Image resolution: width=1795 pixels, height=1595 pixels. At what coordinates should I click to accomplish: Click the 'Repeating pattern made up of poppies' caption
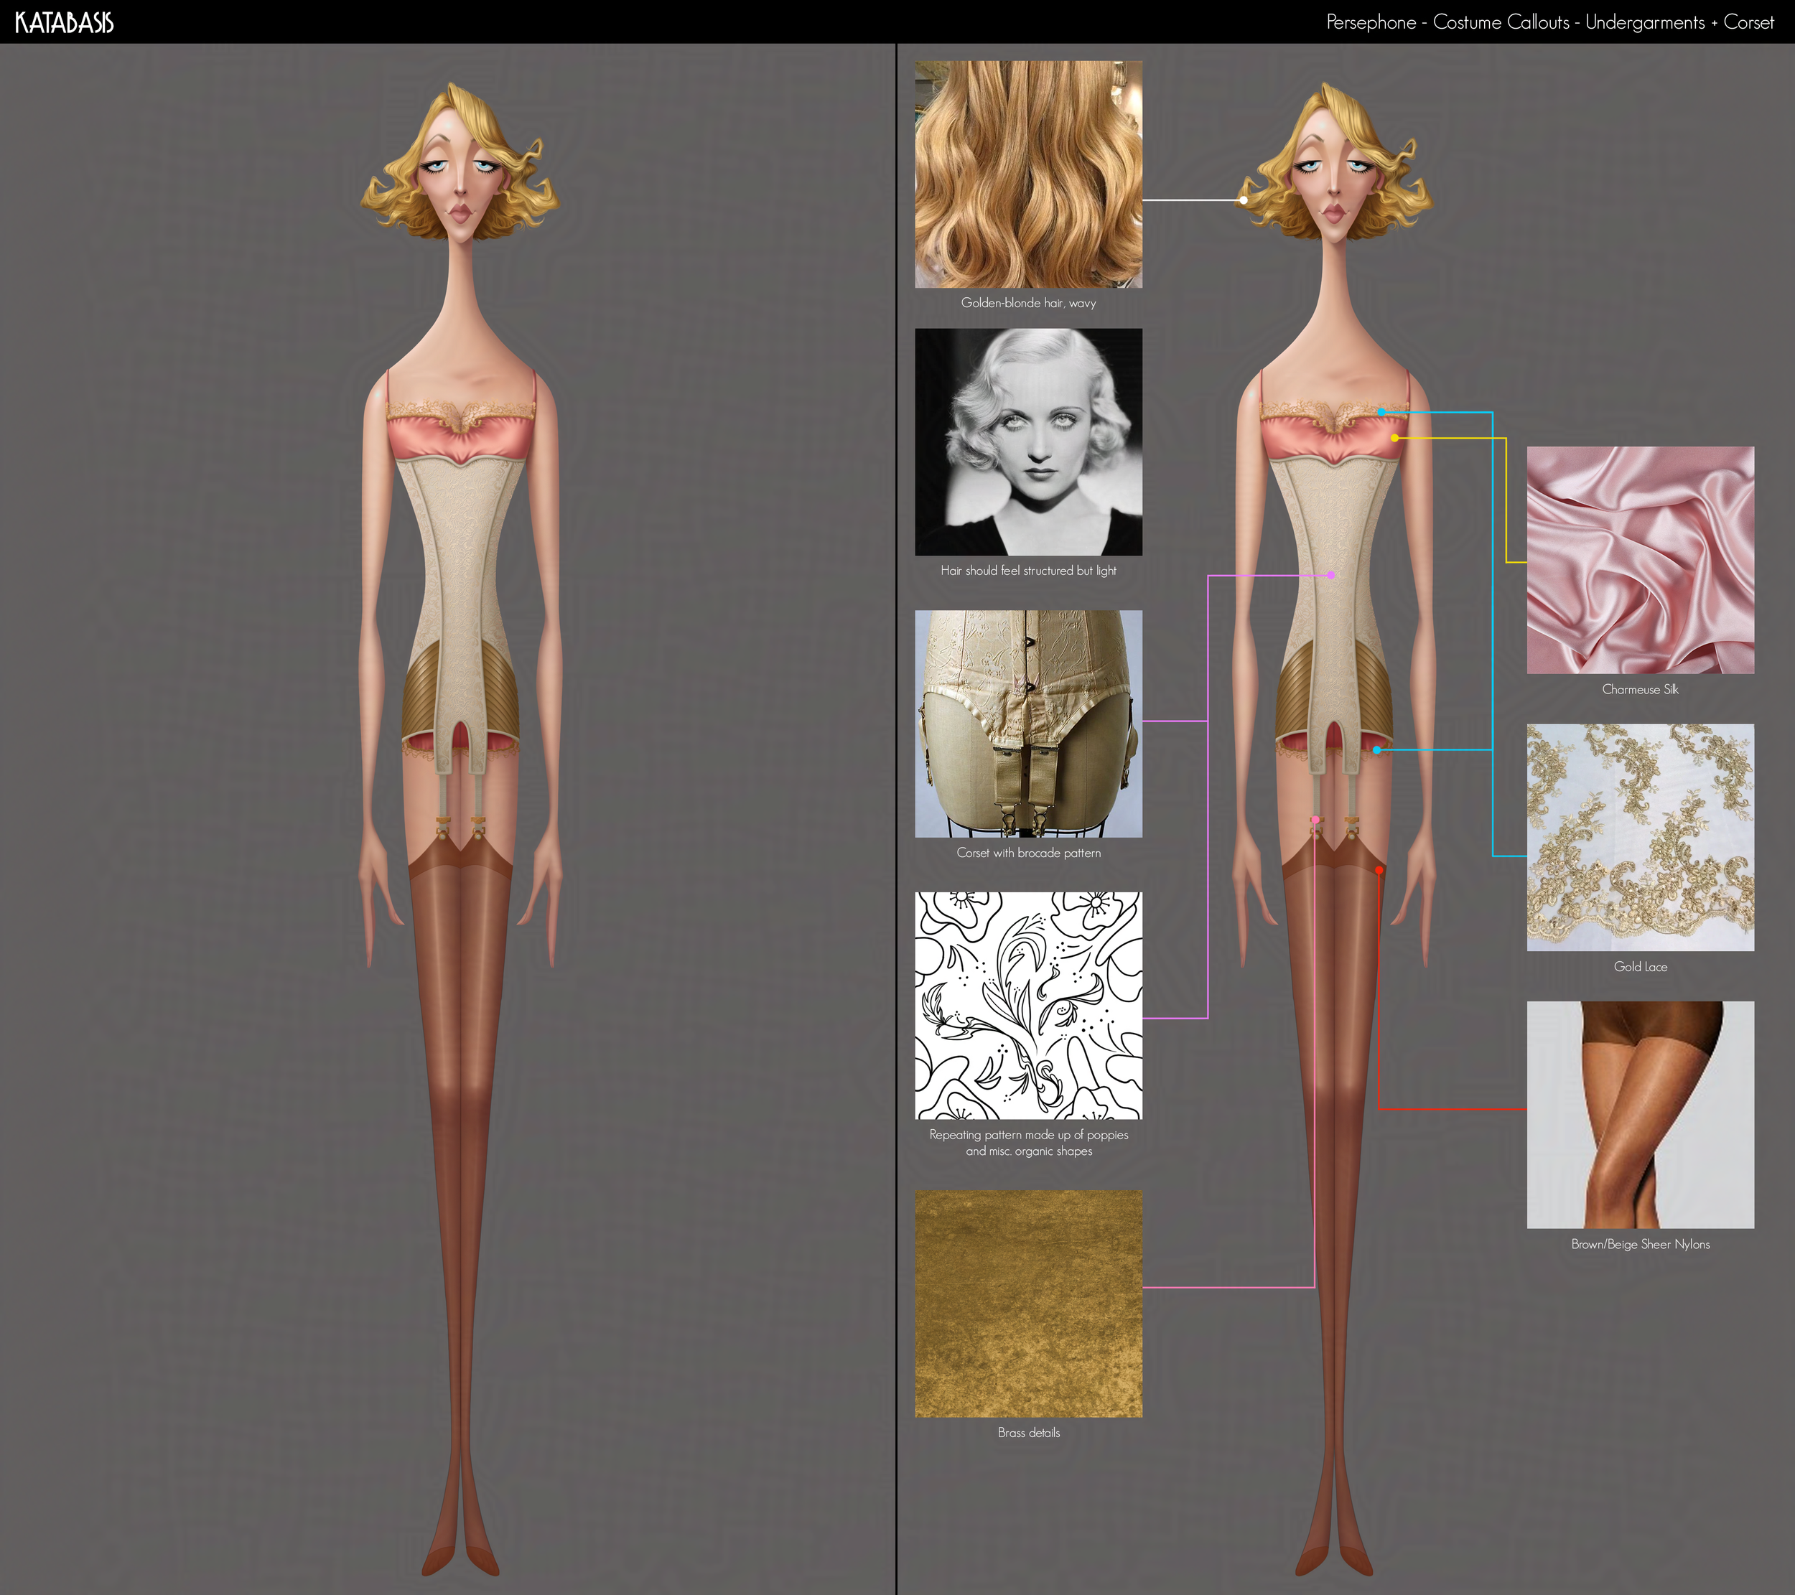pos(1028,1135)
